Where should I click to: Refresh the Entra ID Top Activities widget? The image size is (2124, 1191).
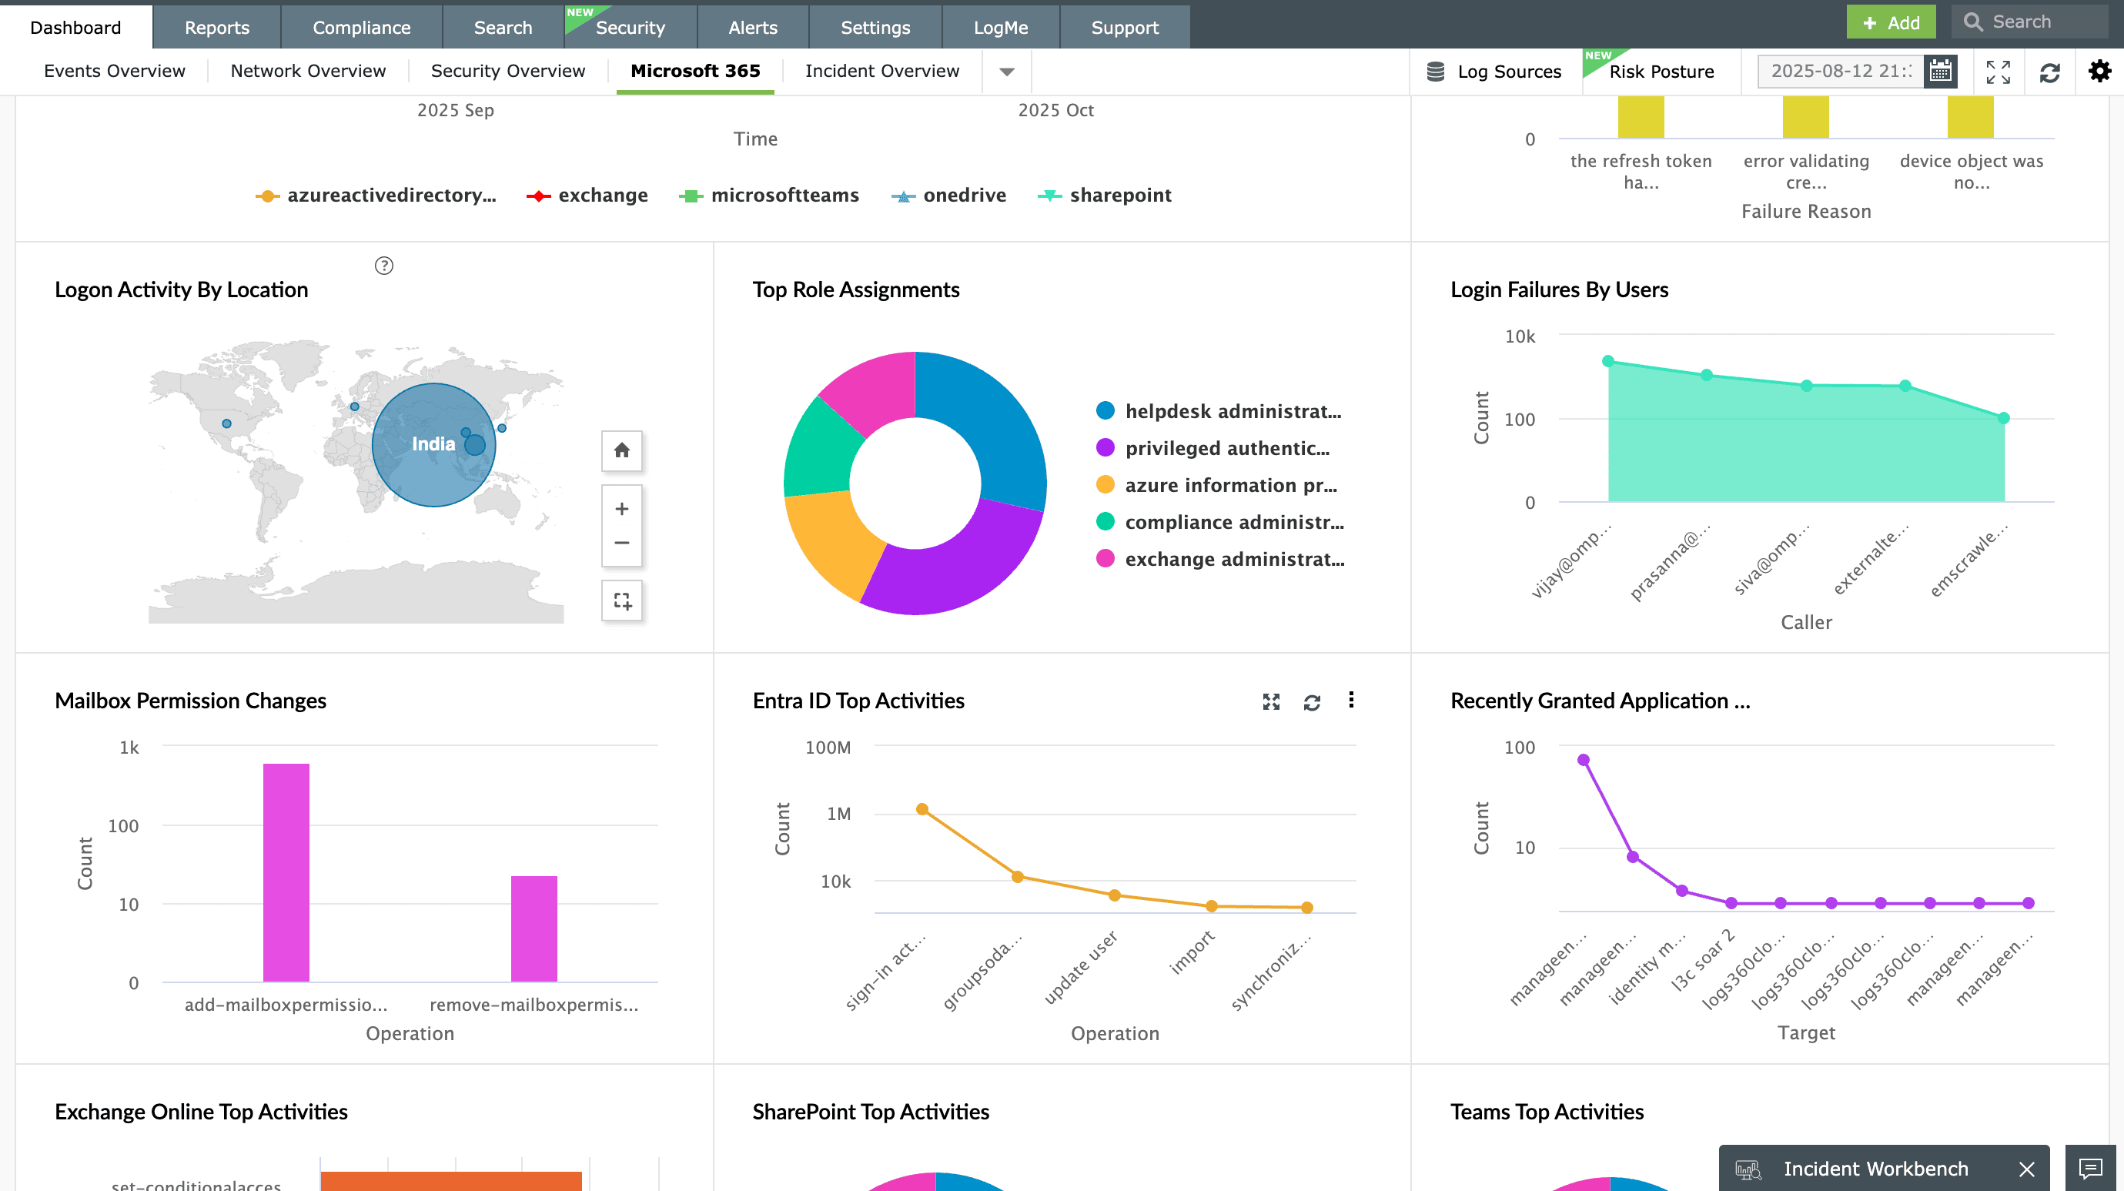(1312, 702)
